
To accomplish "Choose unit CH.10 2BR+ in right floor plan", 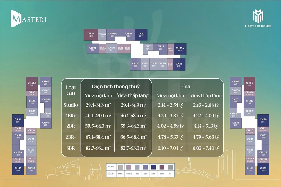I will (x=263, y=120).
